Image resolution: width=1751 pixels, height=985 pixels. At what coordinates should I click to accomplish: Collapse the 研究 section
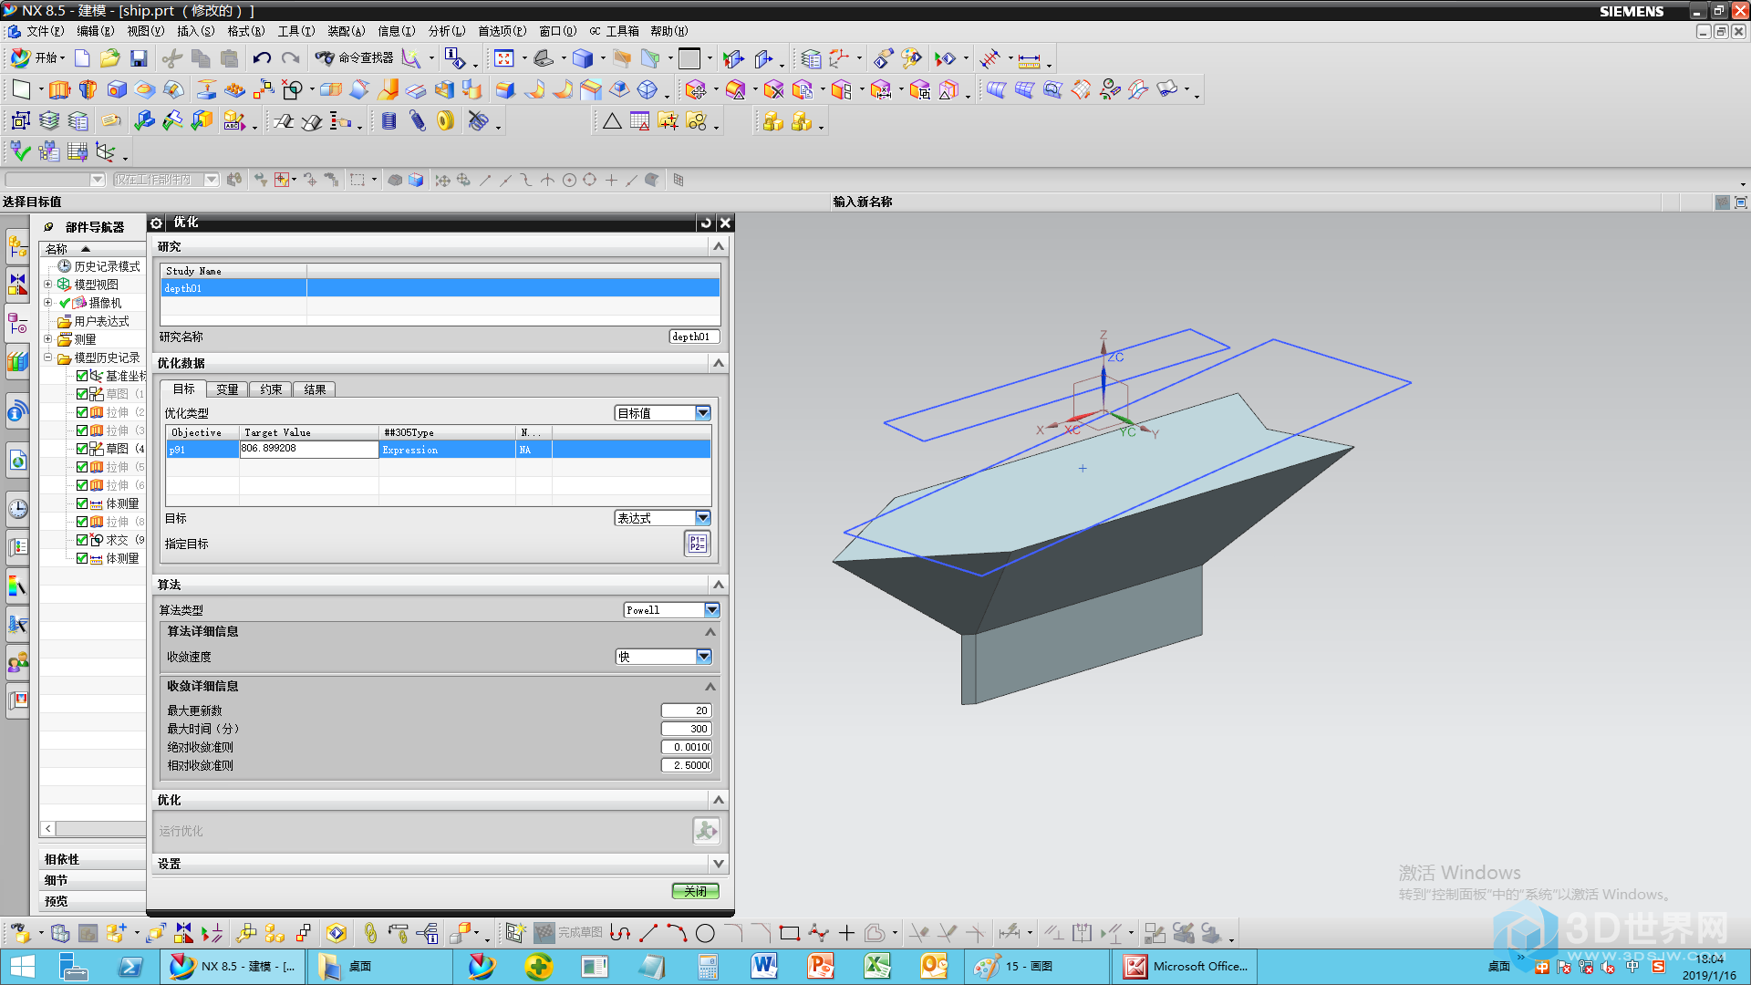[719, 246]
